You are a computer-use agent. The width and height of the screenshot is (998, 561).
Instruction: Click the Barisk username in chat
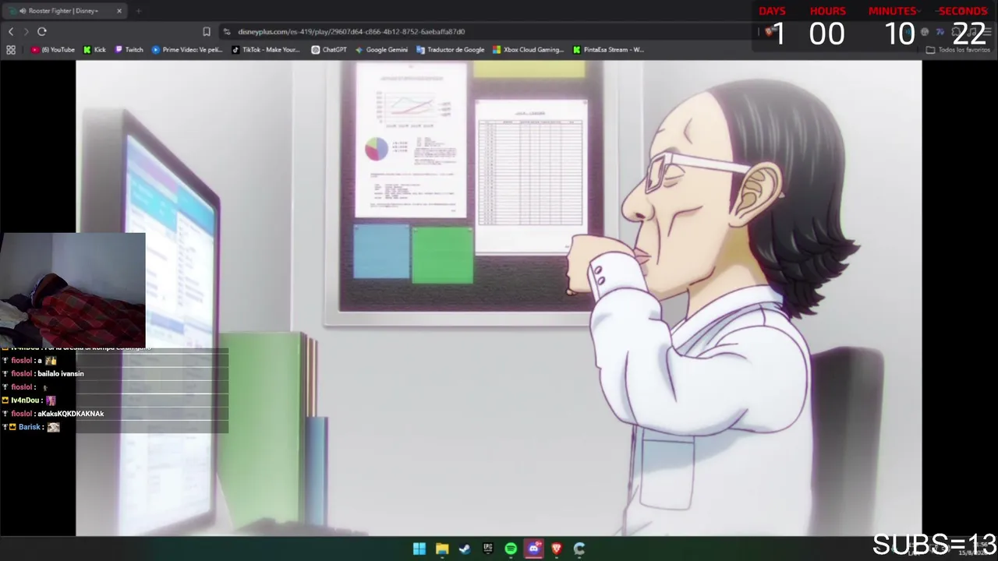(30, 427)
